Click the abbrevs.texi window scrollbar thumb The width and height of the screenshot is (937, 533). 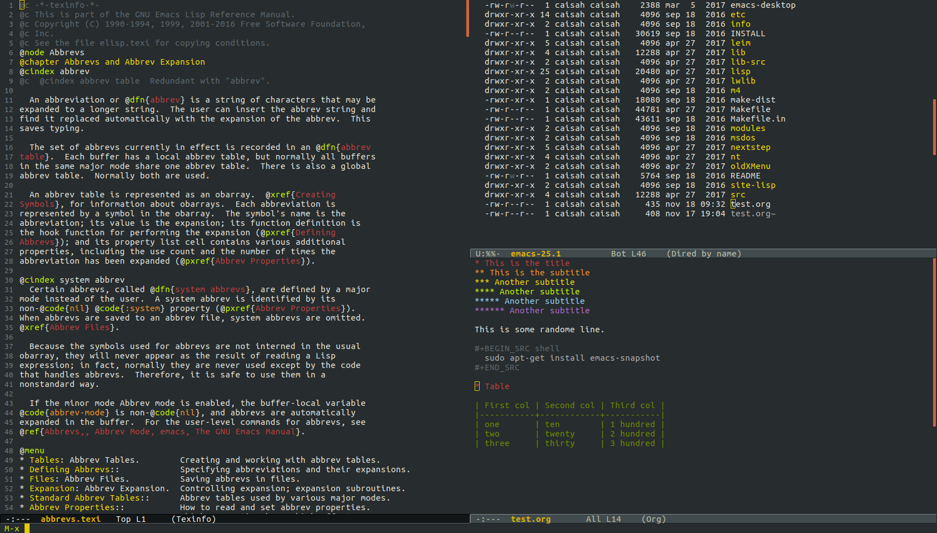coord(467,18)
